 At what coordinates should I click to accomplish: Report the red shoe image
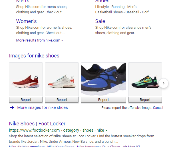(x=26, y=100)
